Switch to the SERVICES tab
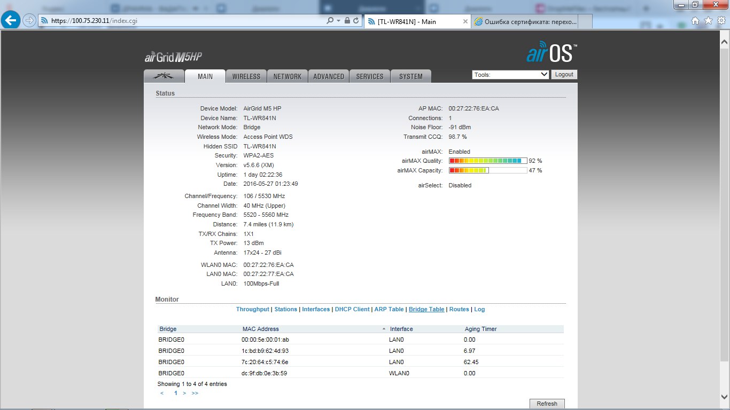 (x=370, y=76)
